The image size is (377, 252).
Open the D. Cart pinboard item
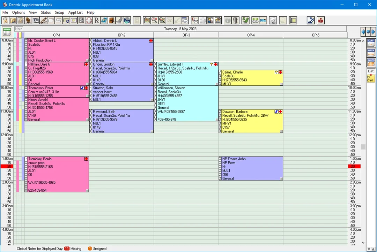pos(370,78)
